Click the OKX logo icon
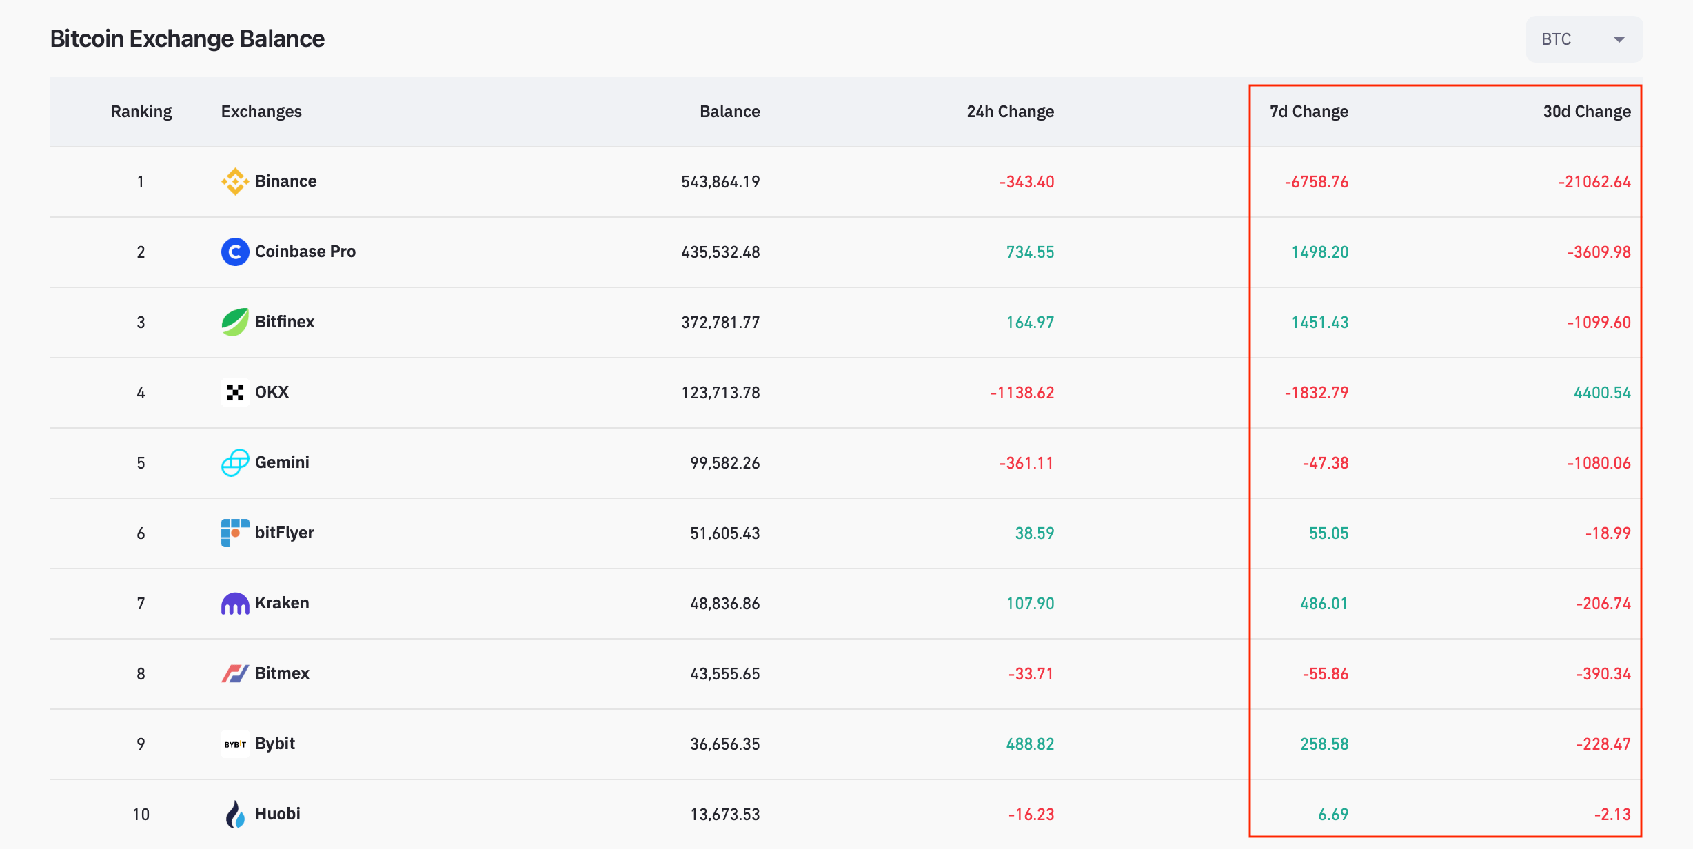The width and height of the screenshot is (1693, 849). point(235,392)
